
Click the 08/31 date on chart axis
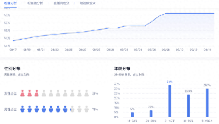click(110, 50)
